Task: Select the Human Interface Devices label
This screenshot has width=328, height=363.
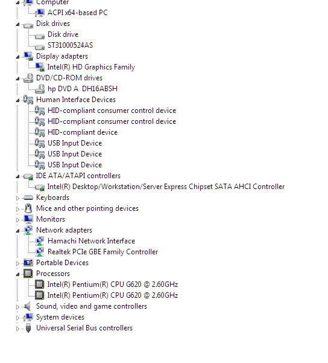Action: [x=76, y=100]
